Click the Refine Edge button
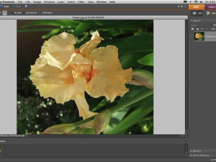 (48, 13)
